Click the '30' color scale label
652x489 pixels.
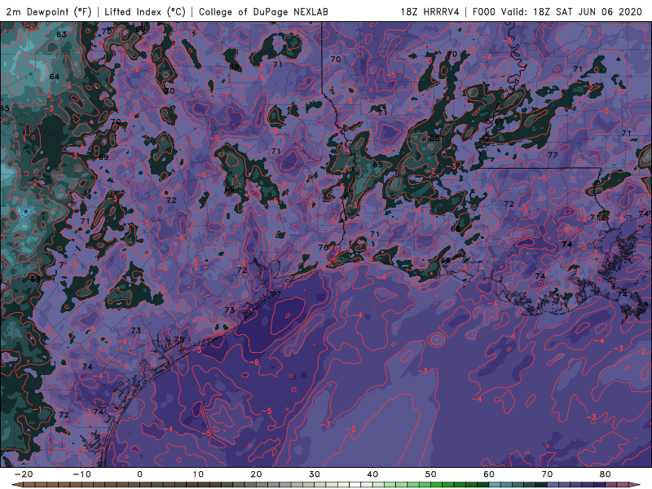point(315,474)
